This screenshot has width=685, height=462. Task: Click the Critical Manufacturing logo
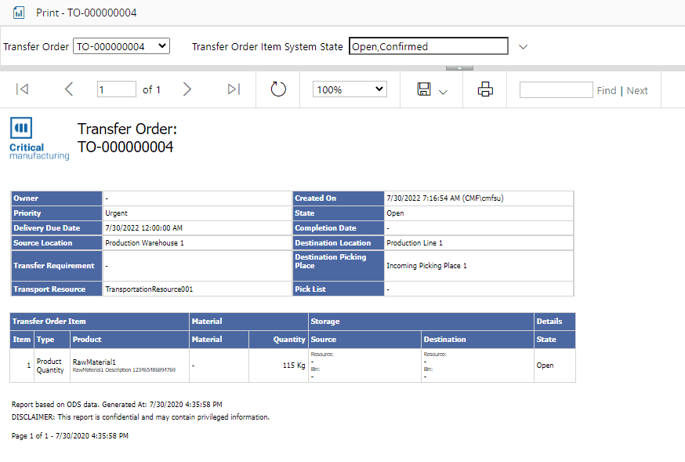[39, 140]
